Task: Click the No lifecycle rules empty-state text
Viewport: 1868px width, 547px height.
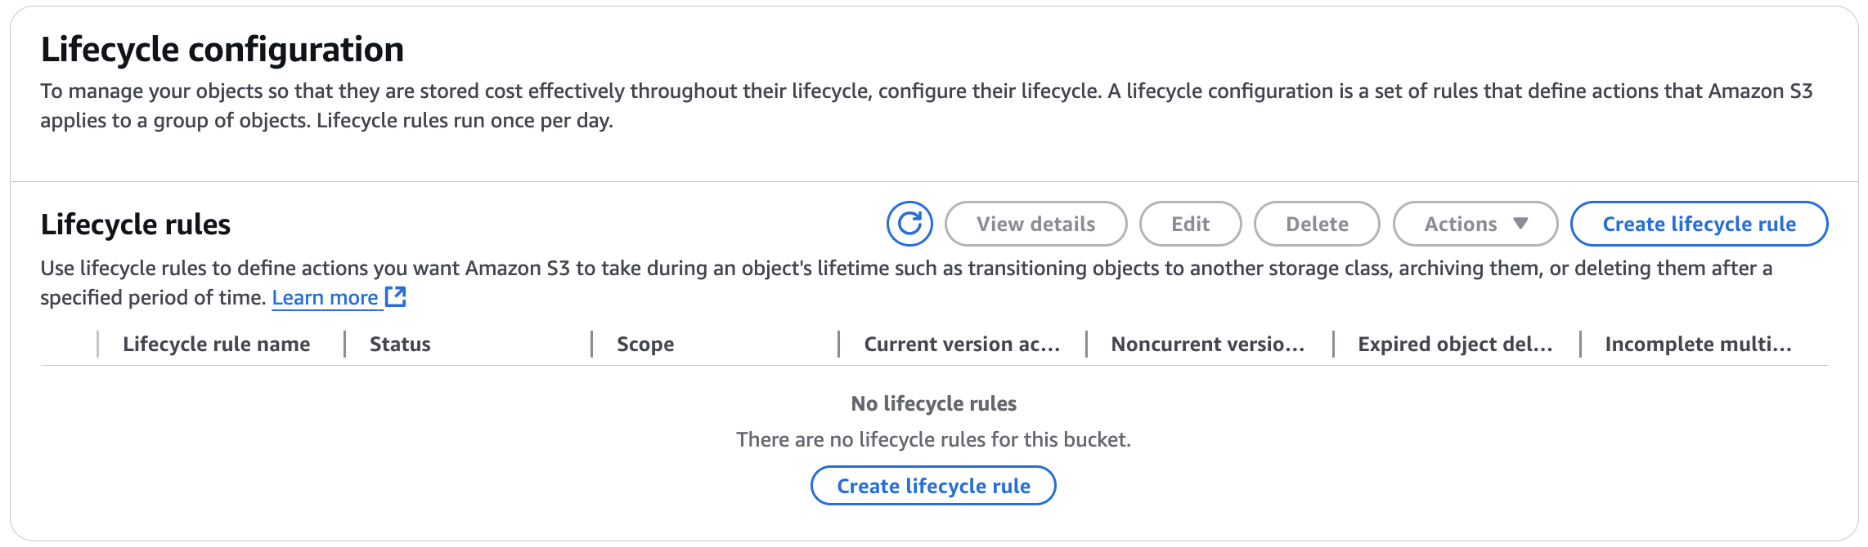Action: coord(933,403)
